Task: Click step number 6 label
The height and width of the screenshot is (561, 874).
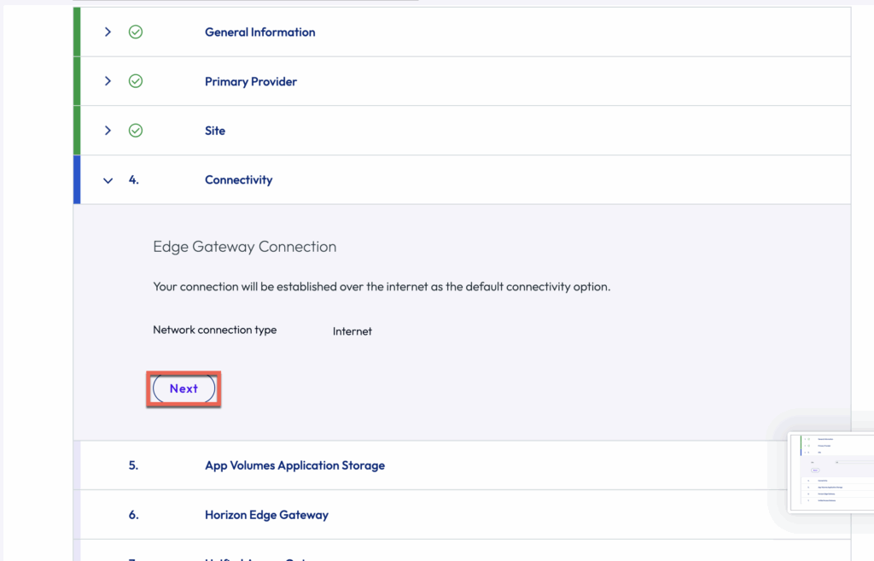Action: (x=134, y=515)
